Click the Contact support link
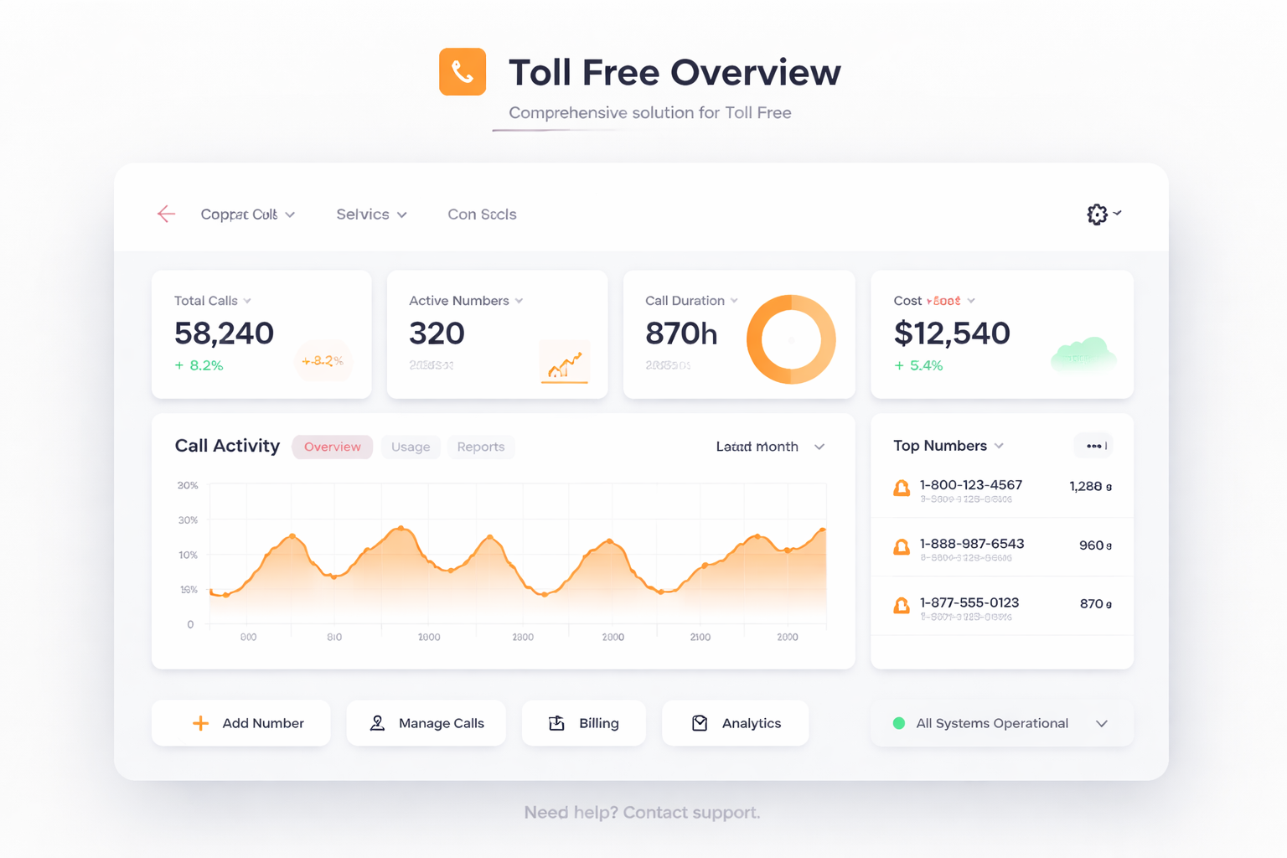Image resolution: width=1287 pixels, height=858 pixels. pos(691,813)
